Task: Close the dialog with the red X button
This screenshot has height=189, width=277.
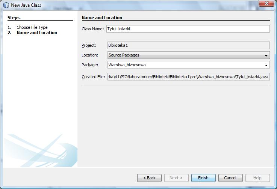Action: tap(266, 3)
